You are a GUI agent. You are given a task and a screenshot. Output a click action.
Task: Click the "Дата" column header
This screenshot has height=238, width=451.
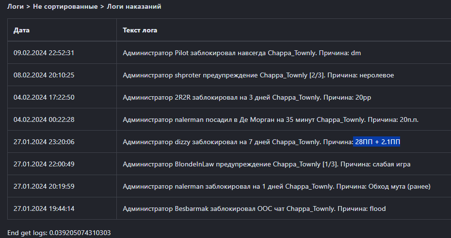point(21,30)
